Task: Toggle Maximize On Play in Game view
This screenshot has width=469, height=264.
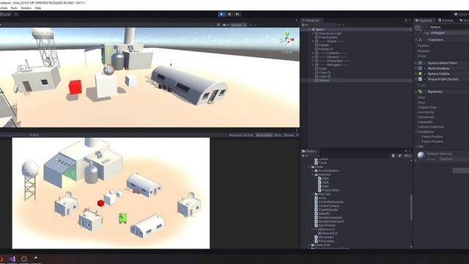Action: click(x=241, y=135)
